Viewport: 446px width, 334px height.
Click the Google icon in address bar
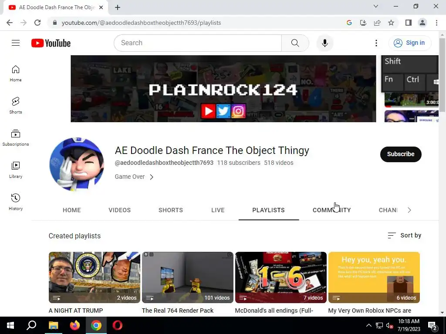(349, 23)
